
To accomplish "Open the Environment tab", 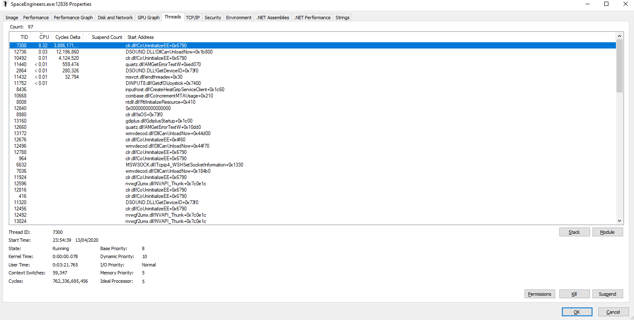I will [239, 18].
